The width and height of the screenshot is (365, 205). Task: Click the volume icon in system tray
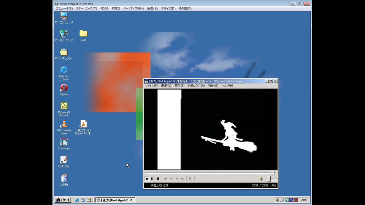point(277,200)
